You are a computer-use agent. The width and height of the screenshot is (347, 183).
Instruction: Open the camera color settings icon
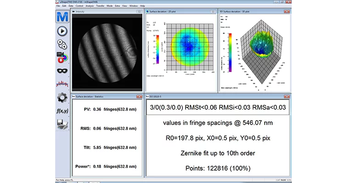[62, 57]
